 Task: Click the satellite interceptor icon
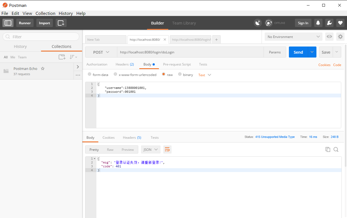tap(258, 23)
